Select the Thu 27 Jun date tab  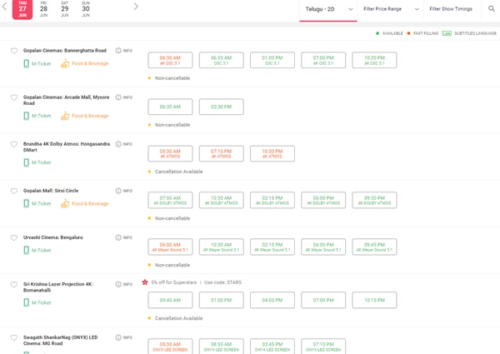pyautogui.click(x=22, y=9)
